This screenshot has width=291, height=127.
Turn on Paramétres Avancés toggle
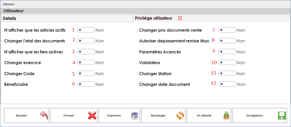pyautogui.click(x=227, y=52)
